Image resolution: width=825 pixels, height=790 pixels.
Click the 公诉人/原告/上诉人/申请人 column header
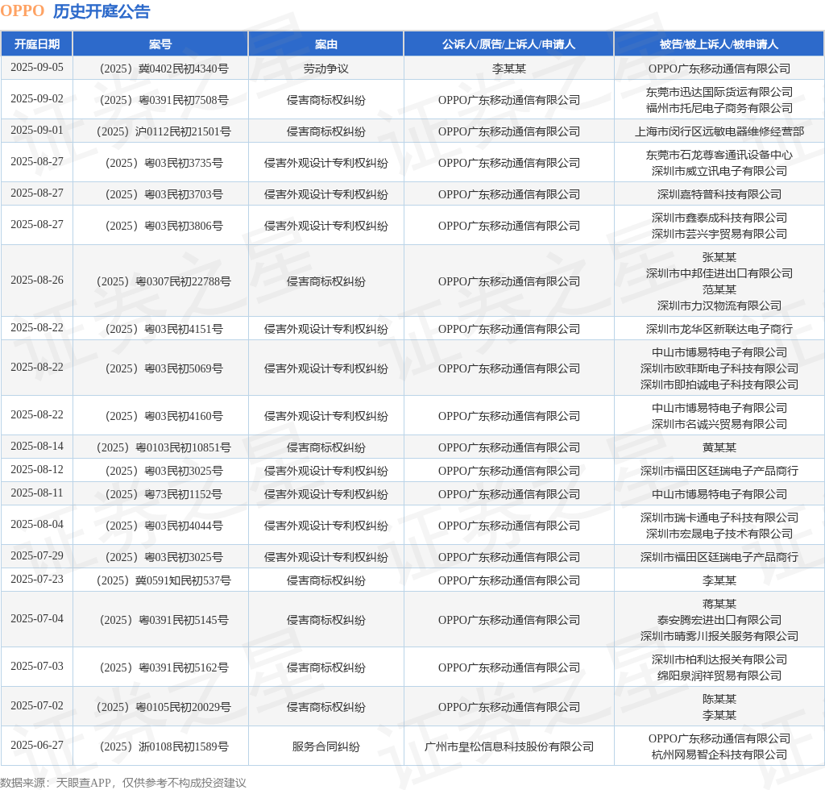click(x=508, y=44)
